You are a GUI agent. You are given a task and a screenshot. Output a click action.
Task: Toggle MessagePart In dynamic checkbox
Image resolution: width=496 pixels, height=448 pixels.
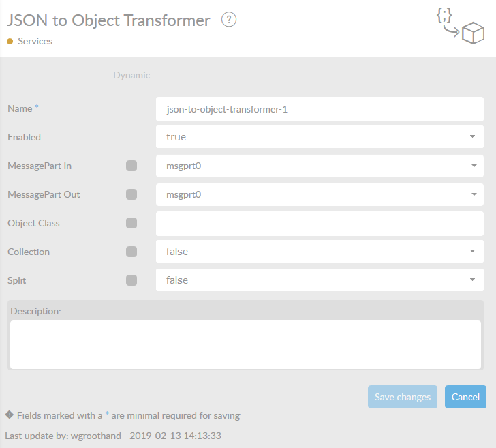coord(131,166)
